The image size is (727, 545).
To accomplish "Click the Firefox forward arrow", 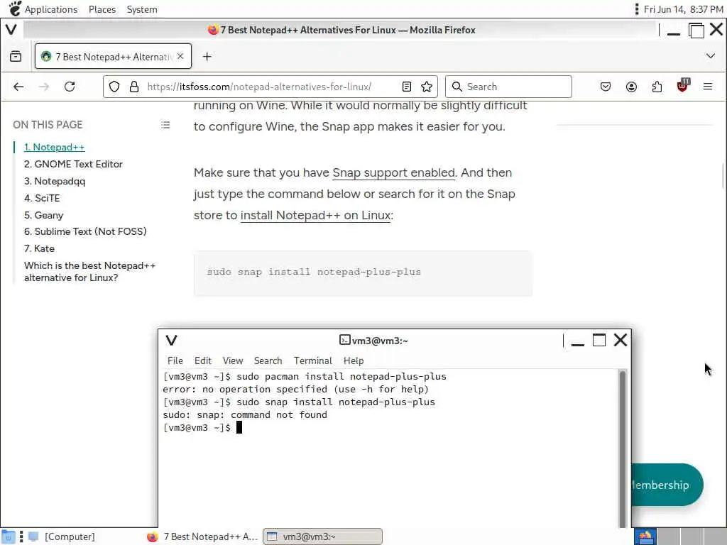I will [x=44, y=87].
